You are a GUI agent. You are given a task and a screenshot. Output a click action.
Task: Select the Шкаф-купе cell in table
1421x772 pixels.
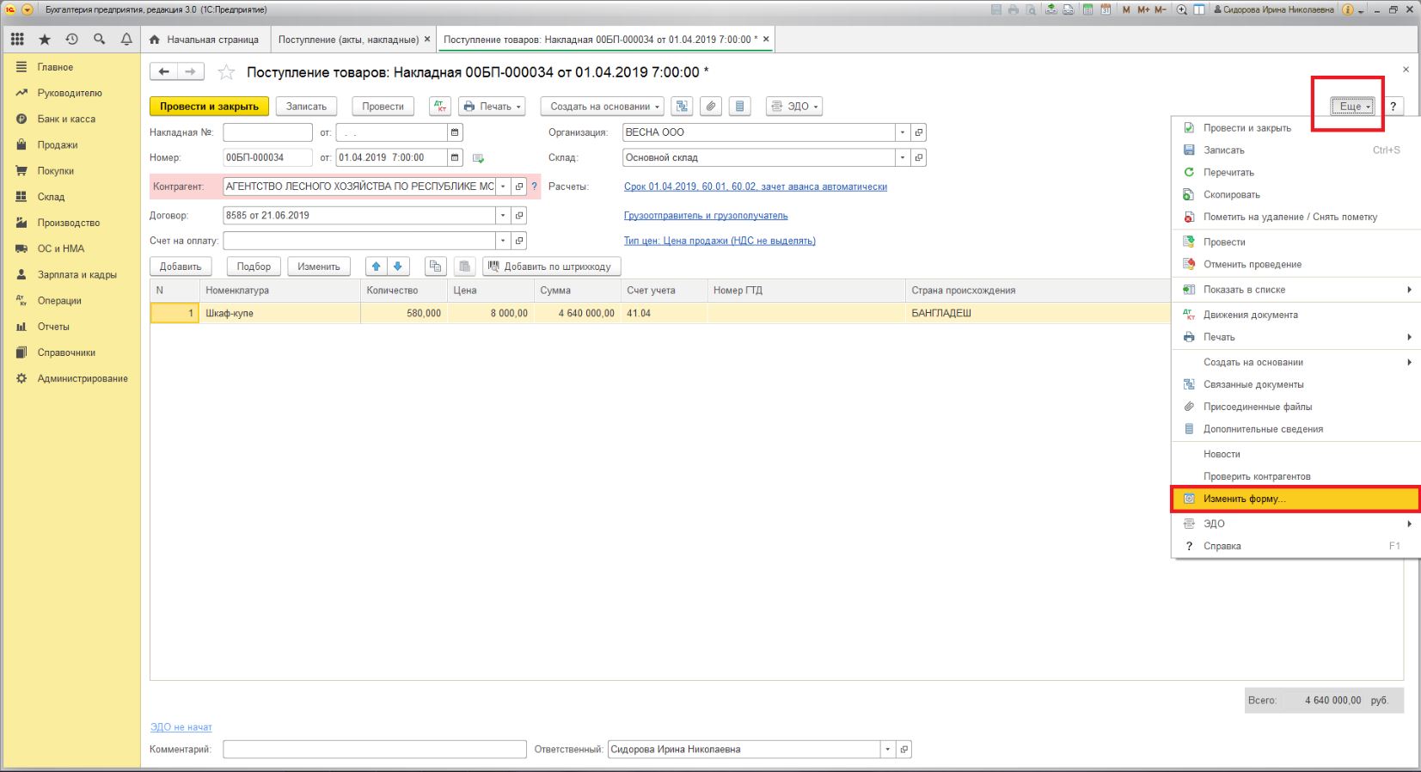(280, 314)
